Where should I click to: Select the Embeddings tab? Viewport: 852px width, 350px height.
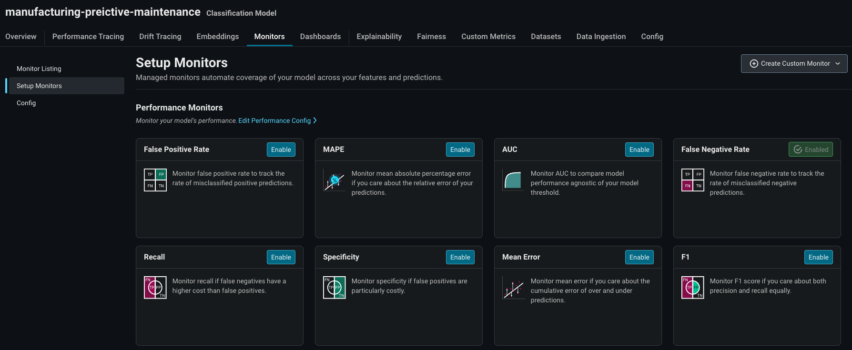(x=218, y=37)
